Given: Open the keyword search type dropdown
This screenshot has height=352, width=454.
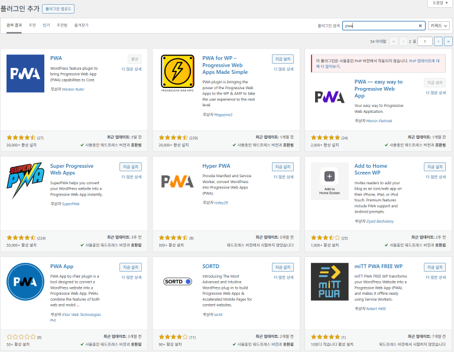Looking at the screenshot, I should (439, 26).
